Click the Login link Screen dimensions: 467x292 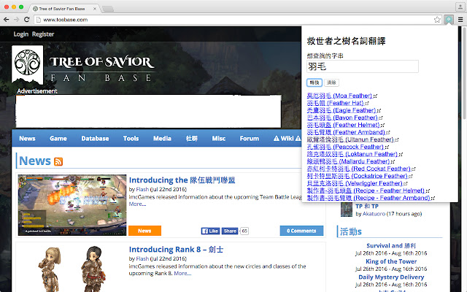20,34
